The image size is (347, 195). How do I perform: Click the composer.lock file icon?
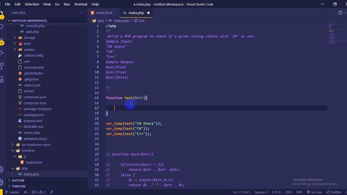coord(20,103)
